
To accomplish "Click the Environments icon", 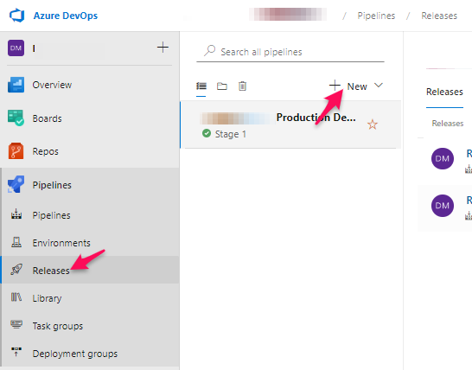I will [x=16, y=242].
